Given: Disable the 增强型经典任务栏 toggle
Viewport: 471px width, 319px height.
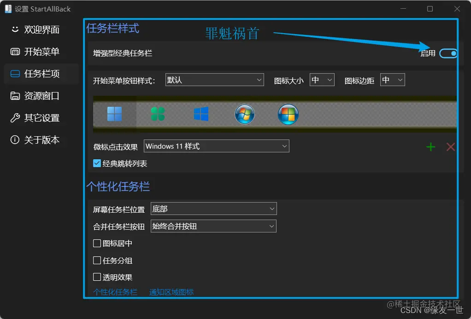Looking at the screenshot, I should click(448, 53).
